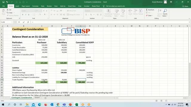
Task: Undo the last action
Action: click(x=7, y=2)
